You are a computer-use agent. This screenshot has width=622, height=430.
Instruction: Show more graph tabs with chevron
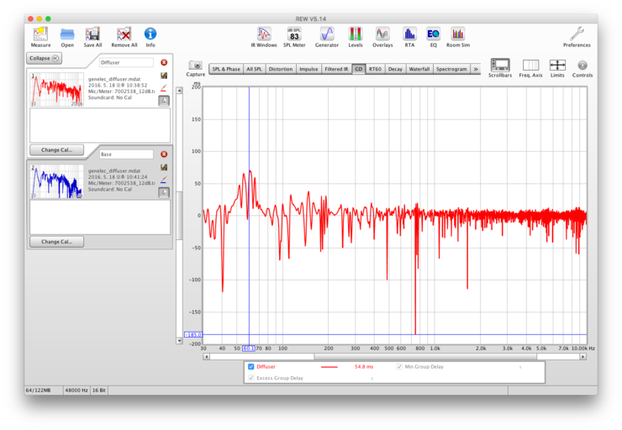476,69
